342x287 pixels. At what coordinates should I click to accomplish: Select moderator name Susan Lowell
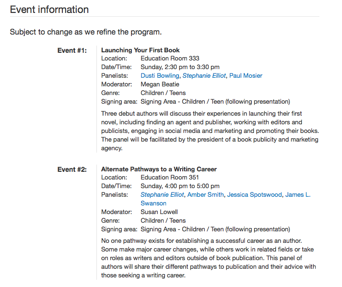click(x=159, y=212)
